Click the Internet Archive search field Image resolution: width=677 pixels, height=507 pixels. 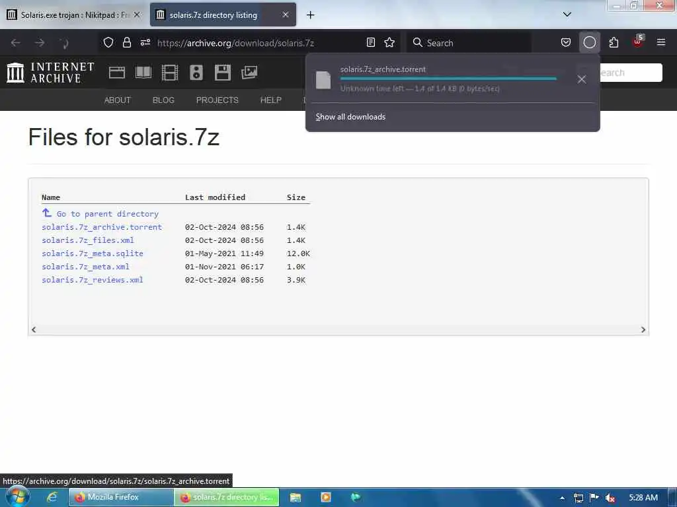click(630, 73)
